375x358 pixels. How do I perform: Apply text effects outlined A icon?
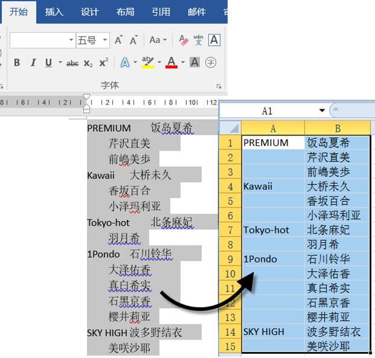(x=125, y=63)
